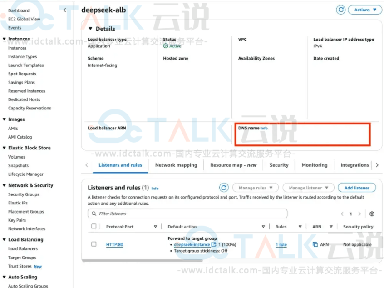Open listener table settings gear

372,214
